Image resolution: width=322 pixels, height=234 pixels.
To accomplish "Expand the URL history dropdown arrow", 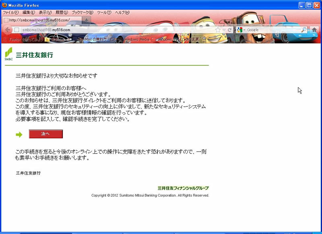I will 224,30.
